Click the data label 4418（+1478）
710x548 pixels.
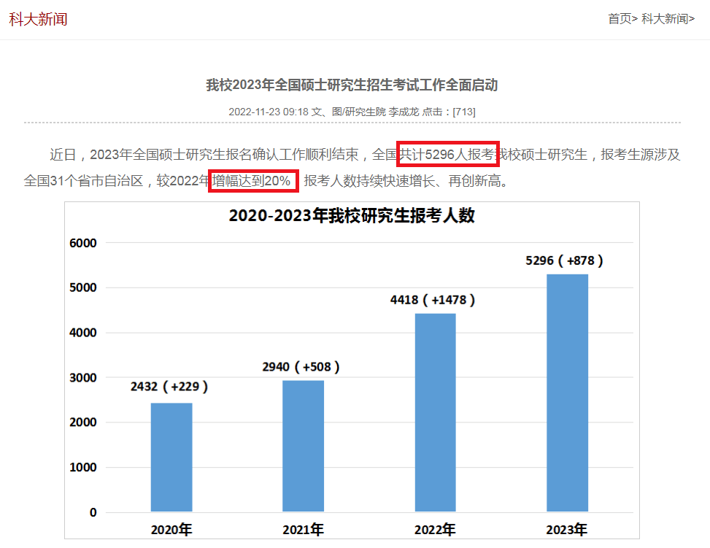pyautogui.click(x=435, y=298)
